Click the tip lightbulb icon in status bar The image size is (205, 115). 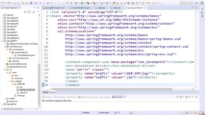click(182, 113)
